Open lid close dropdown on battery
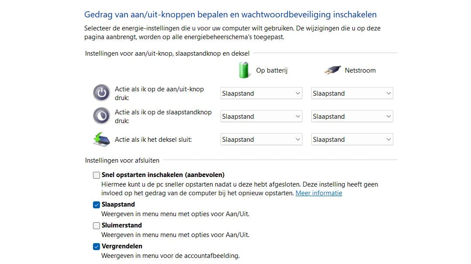Viewport: 471px width, 264px height. 261,140
